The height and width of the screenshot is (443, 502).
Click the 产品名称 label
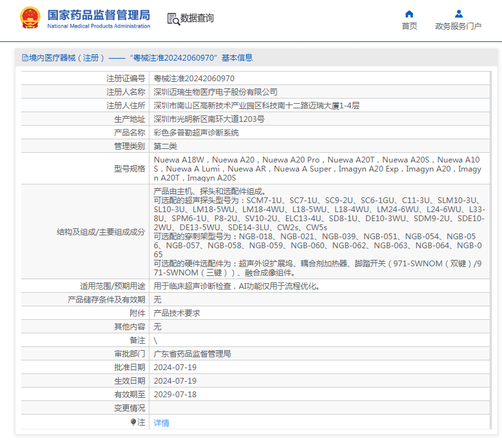(130, 133)
